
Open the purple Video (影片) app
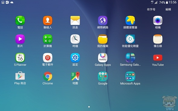(x=20, y=39)
